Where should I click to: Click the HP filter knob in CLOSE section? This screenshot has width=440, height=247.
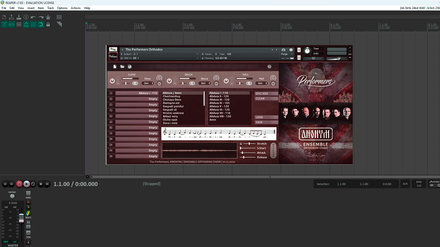159,84
